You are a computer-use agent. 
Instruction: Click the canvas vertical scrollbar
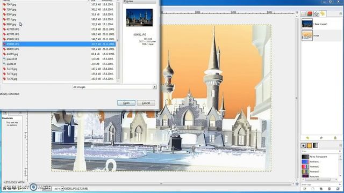click(297, 98)
